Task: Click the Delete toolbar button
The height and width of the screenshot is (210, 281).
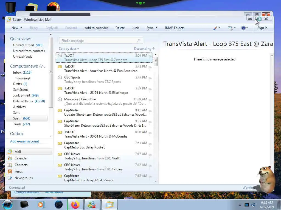Action: (x=120, y=28)
